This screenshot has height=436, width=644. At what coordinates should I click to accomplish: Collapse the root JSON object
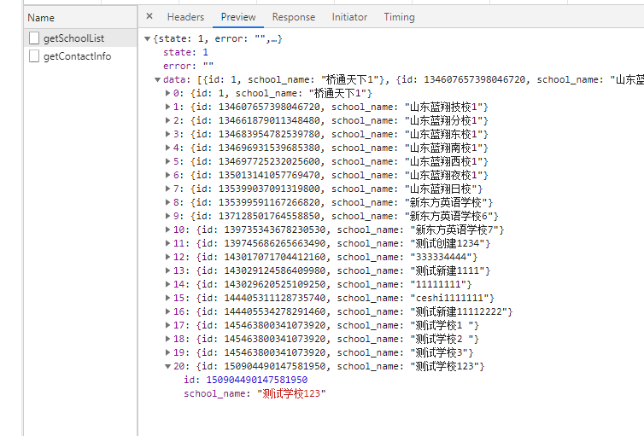pos(147,39)
